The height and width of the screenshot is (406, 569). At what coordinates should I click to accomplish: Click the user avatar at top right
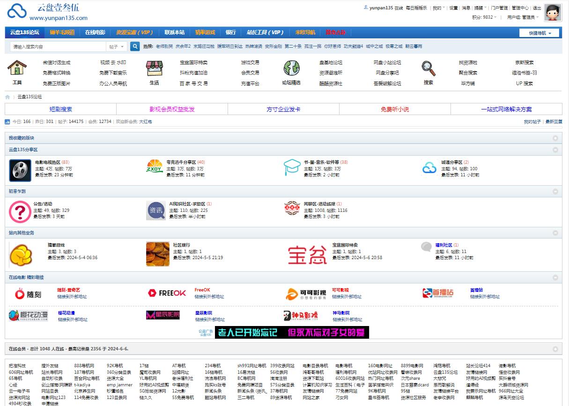coord(553,12)
